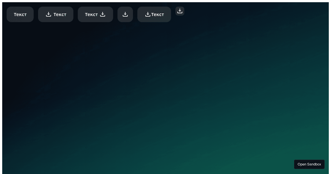
Task: Click the Текст text of the fifth button
Action: (x=158, y=14)
